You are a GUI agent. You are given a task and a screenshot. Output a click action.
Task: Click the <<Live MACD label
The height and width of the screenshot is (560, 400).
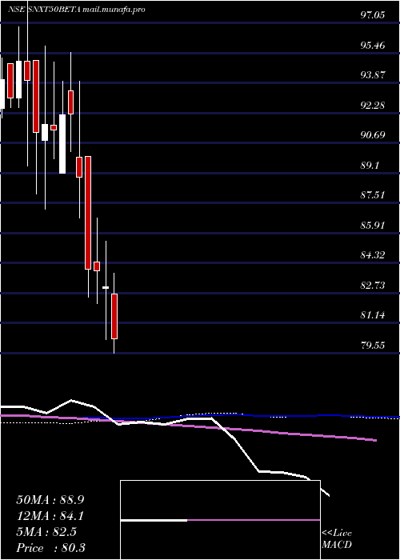[x=337, y=539]
